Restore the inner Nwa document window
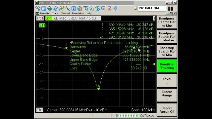This screenshot has width=212, height=119. [x=171, y=13]
